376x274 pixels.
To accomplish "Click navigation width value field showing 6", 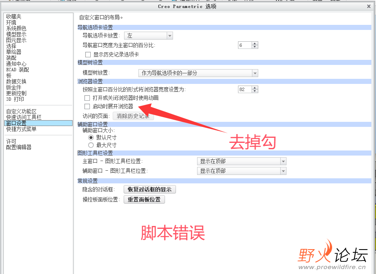I will tap(245, 45).
